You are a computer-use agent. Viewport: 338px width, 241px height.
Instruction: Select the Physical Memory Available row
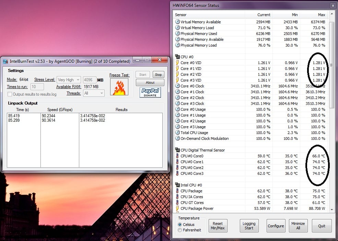(x=250, y=39)
